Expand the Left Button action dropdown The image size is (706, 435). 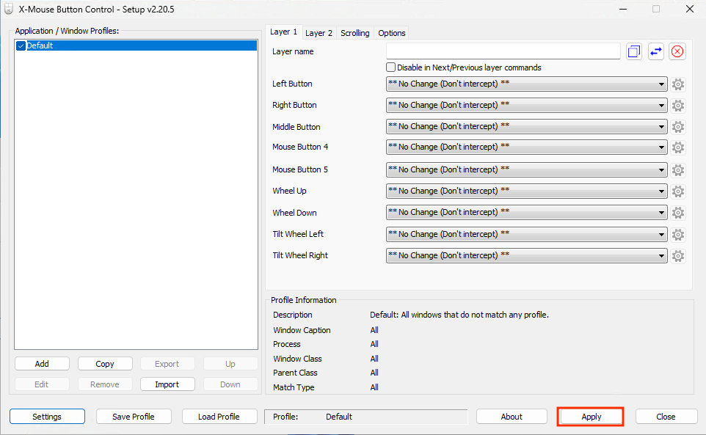(526, 84)
